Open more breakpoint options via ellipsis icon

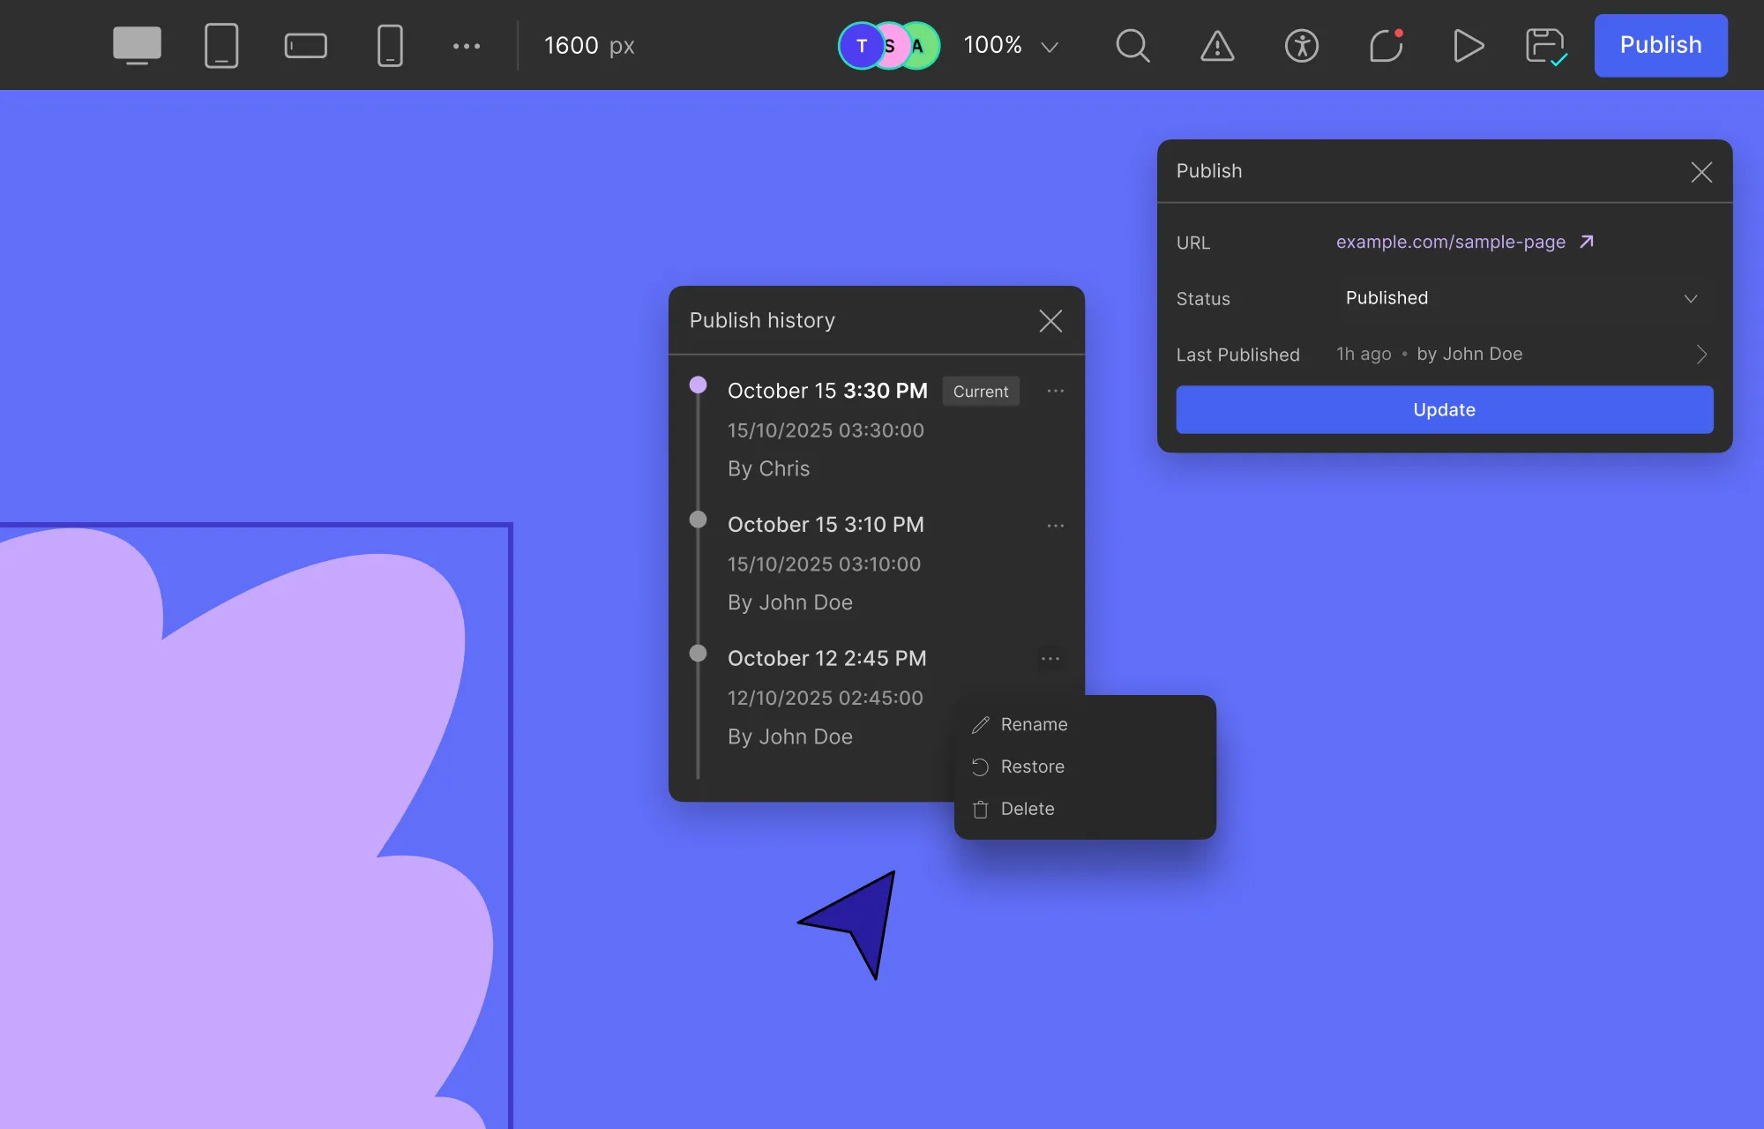pos(467,45)
